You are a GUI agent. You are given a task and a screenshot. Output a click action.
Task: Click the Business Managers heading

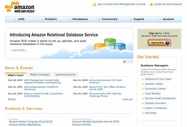click(x=154, y=65)
